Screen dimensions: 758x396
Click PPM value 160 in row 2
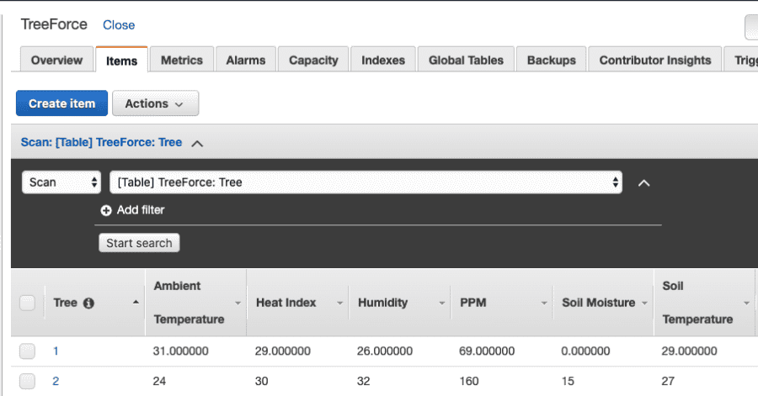[x=469, y=381]
